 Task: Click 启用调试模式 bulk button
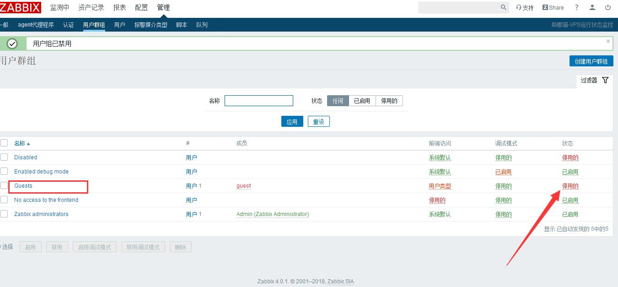(x=95, y=247)
